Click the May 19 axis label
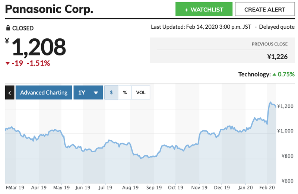 click(61, 188)
